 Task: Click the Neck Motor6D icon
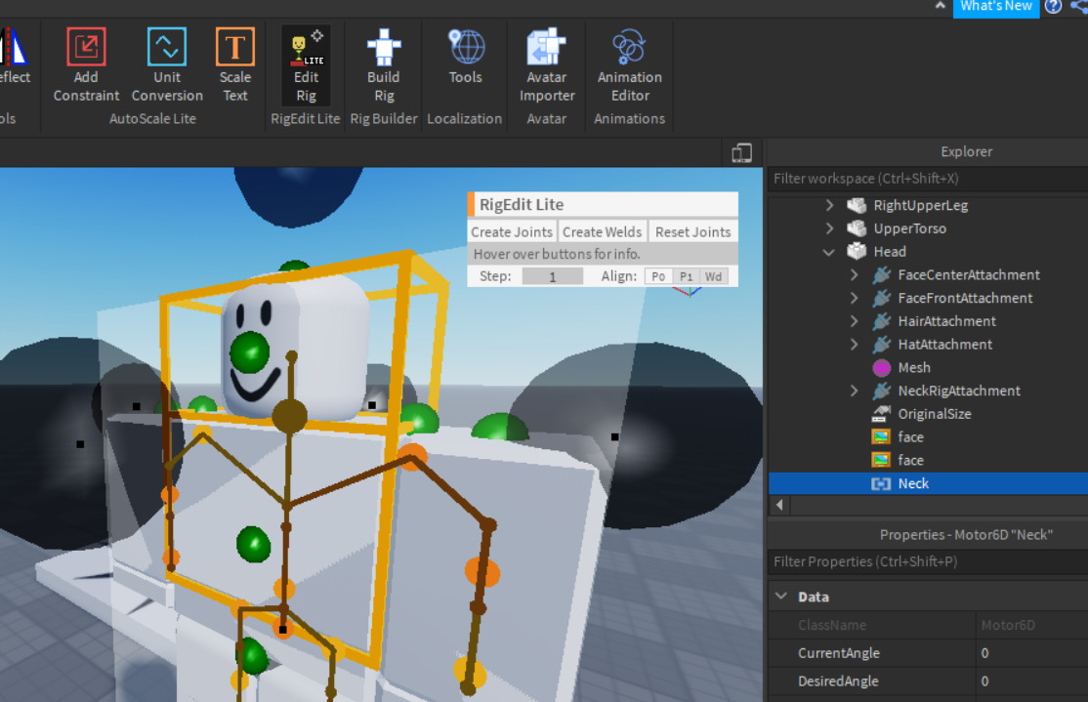881,483
